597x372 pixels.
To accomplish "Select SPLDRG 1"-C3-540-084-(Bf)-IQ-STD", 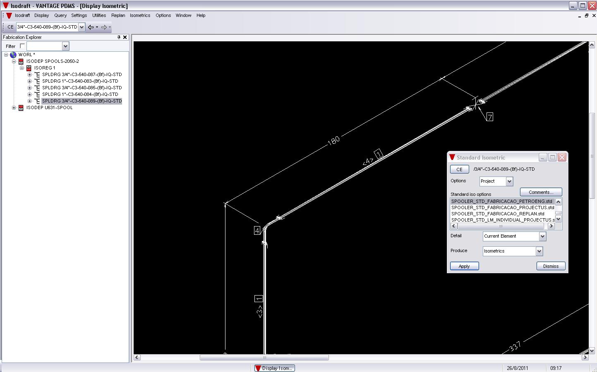I will 80,94.
